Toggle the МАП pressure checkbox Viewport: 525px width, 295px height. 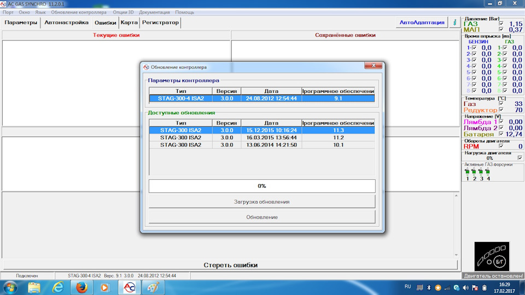pos(501,29)
